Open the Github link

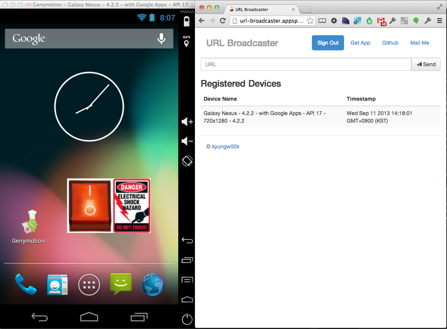390,43
